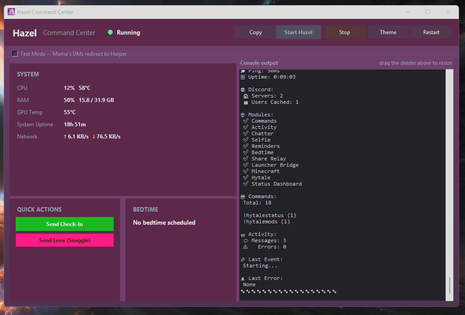Click the icon beside Commands: heading

243,197
